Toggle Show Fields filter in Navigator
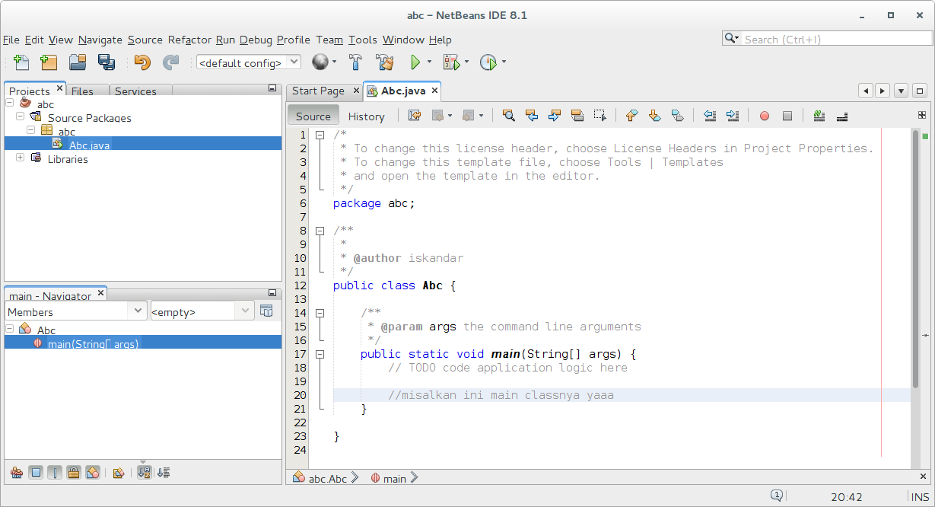 36,473
